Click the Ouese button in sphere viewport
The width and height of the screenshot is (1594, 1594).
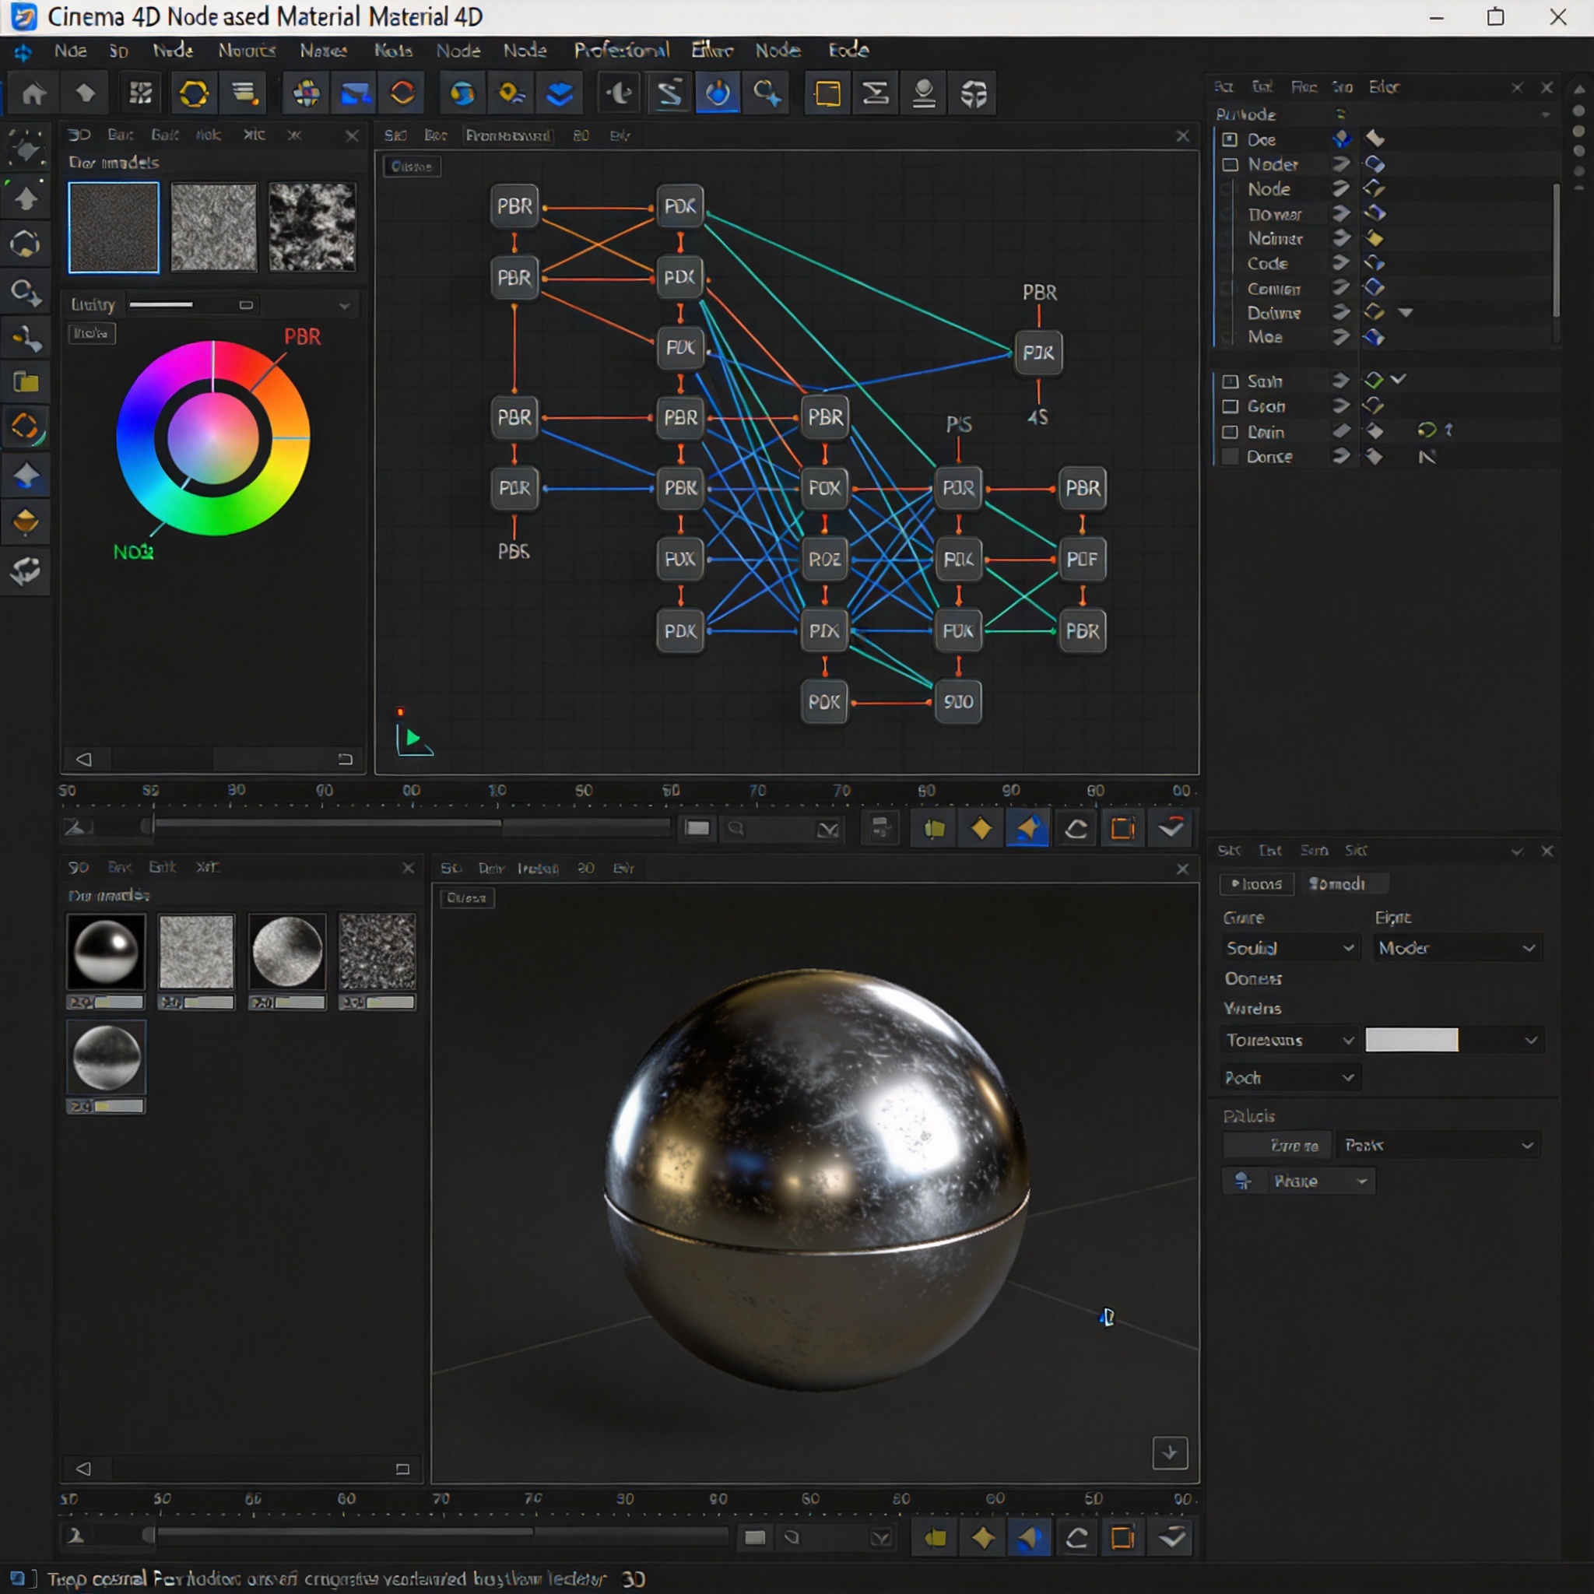pos(467,897)
